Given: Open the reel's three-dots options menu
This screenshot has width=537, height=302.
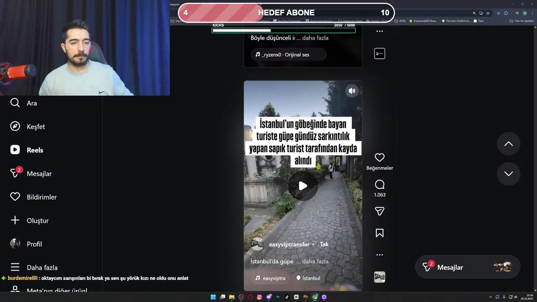Looking at the screenshot, I should click(380, 255).
